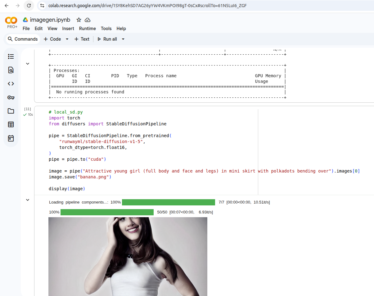Reload the page in the browser

click(x=29, y=6)
